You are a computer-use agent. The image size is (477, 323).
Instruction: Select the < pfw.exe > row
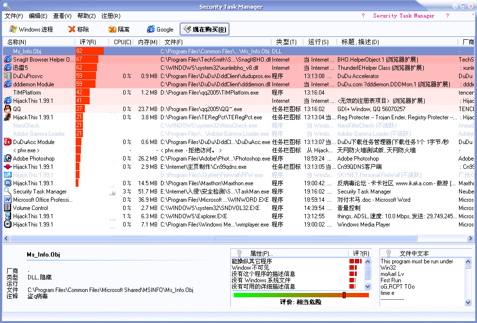(x=238, y=150)
